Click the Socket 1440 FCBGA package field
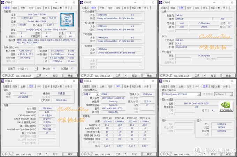237x157 pixels. (x=37, y=21)
